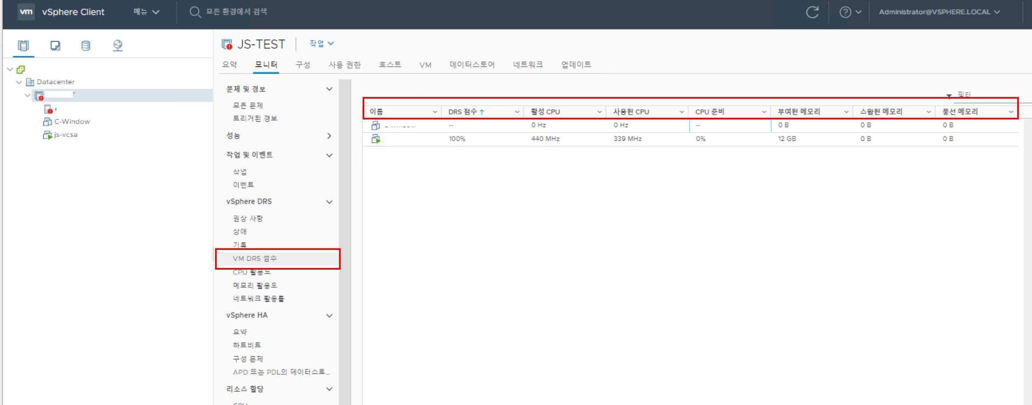Open 네트워크 활용률 under vSphere DRS

[258, 299]
